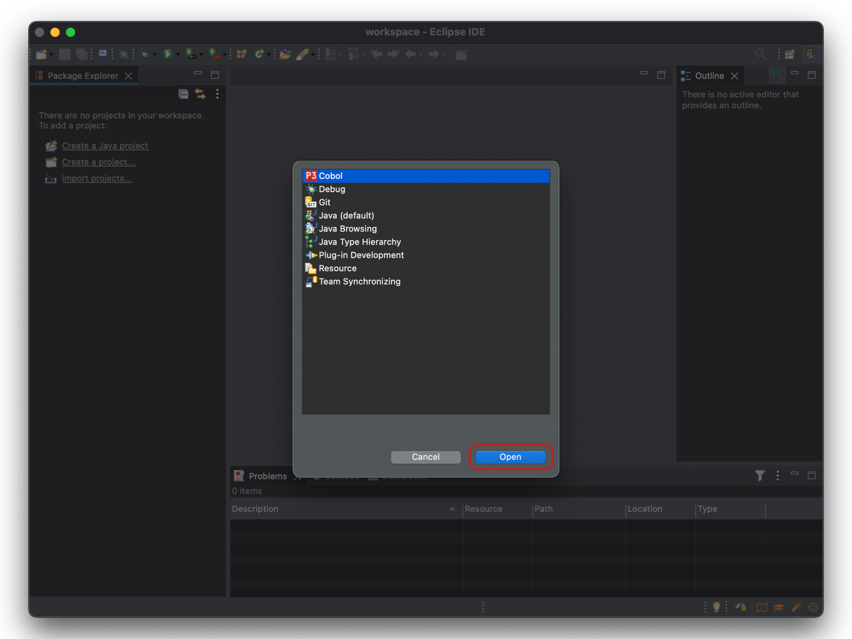
Task: Toggle the Pin Editor button
Action: (x=461, y=54)
